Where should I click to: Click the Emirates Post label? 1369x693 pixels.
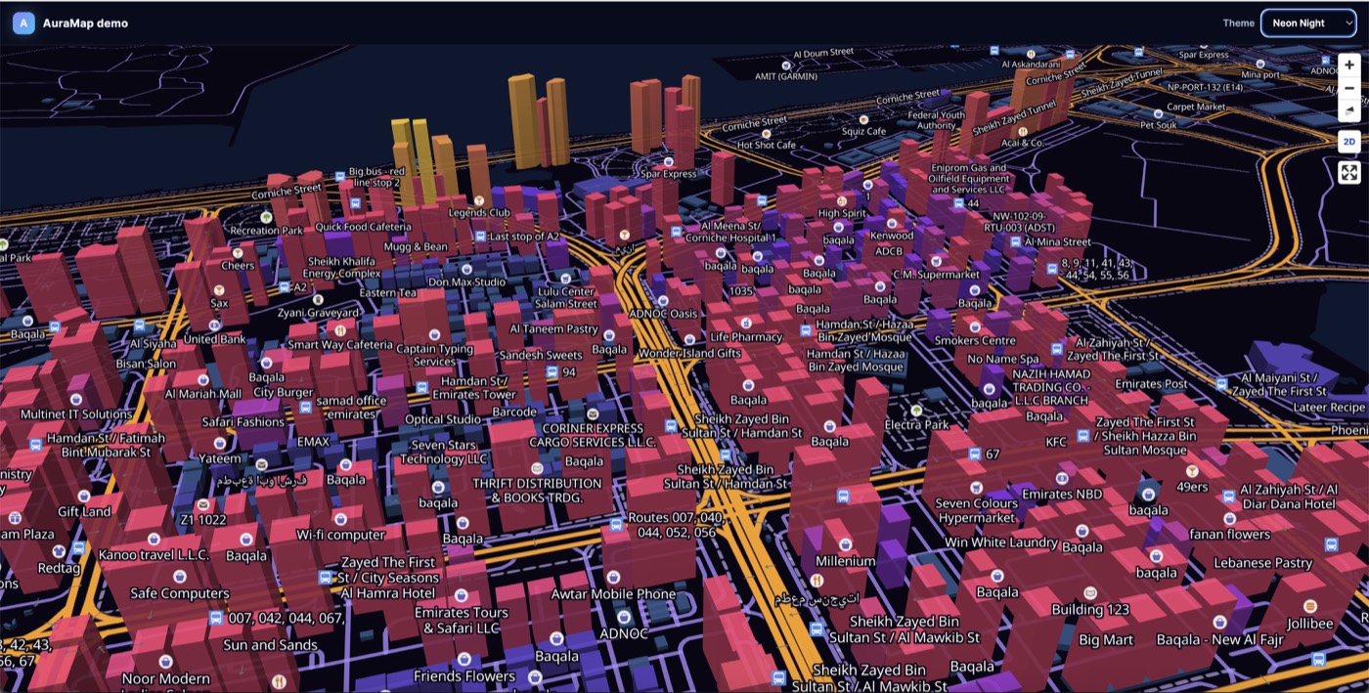point(1152,385)
